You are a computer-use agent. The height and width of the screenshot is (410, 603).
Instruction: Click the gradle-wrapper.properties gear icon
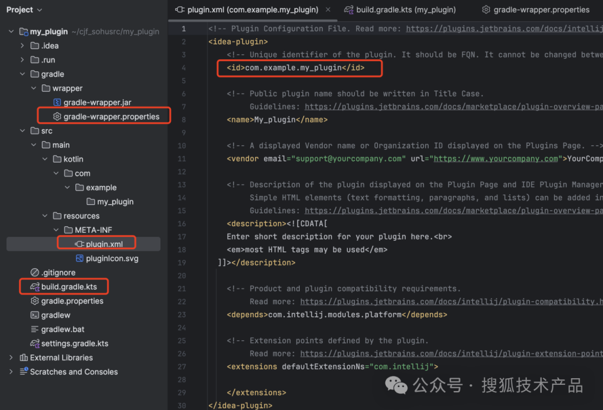click(x=58, y=117)
